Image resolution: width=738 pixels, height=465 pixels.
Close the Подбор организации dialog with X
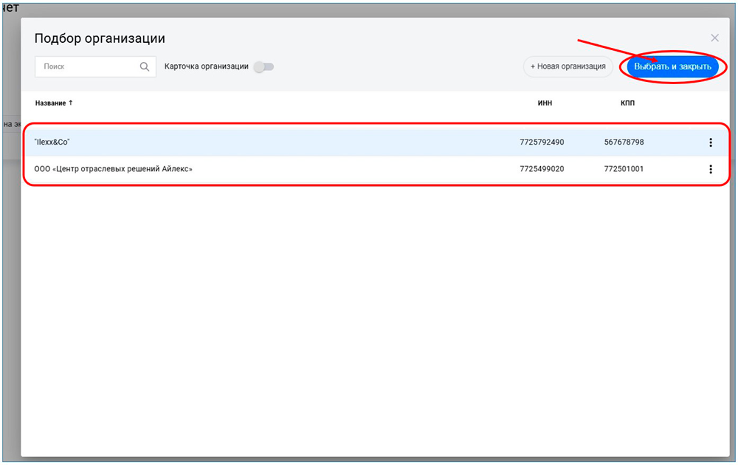click(x=714, y=38)
